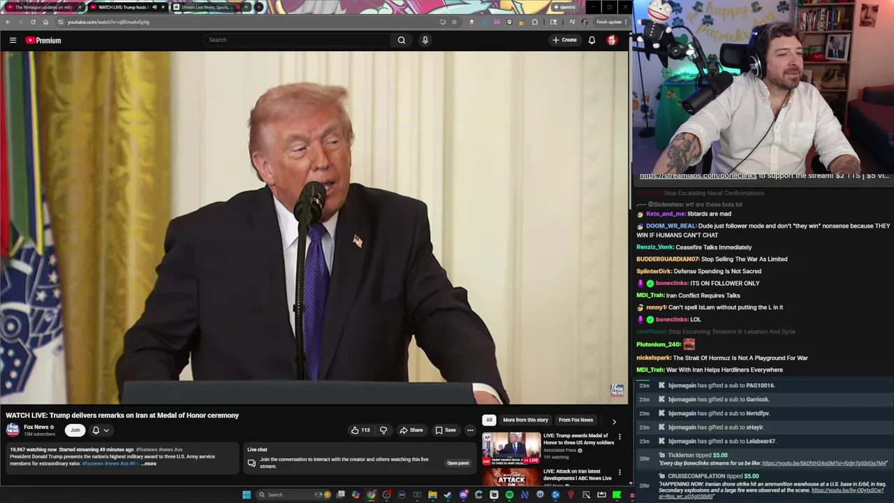Open the Tickleton tipped youtu.be link

[x=824, y=463]
